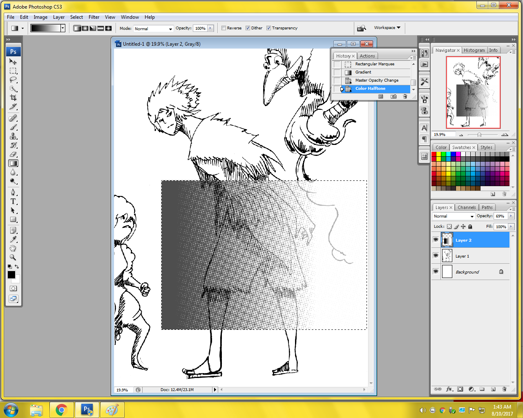Switch to the Channels tab
Image resolution: width=523 pixels, height=418 pixels.
point(467,207)
